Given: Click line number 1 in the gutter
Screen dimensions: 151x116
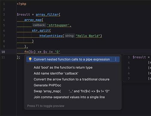Looking at the screenshot, I should point(4,4).
